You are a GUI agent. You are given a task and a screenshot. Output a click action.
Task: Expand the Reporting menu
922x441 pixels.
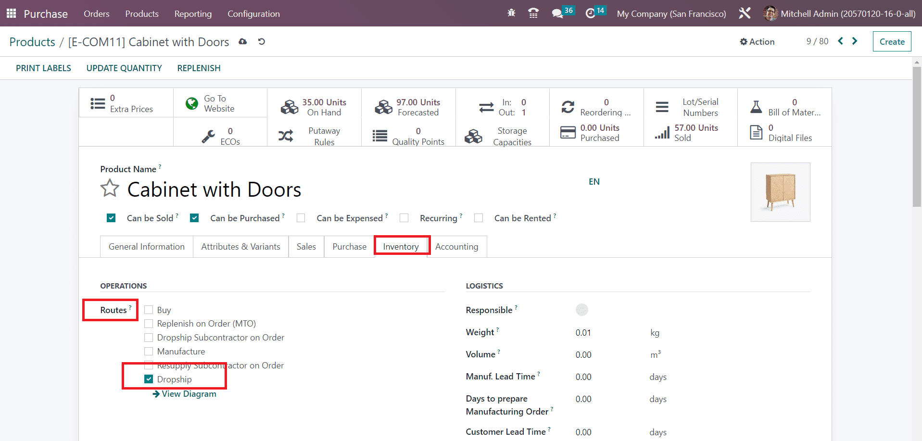tap(193, 14)
